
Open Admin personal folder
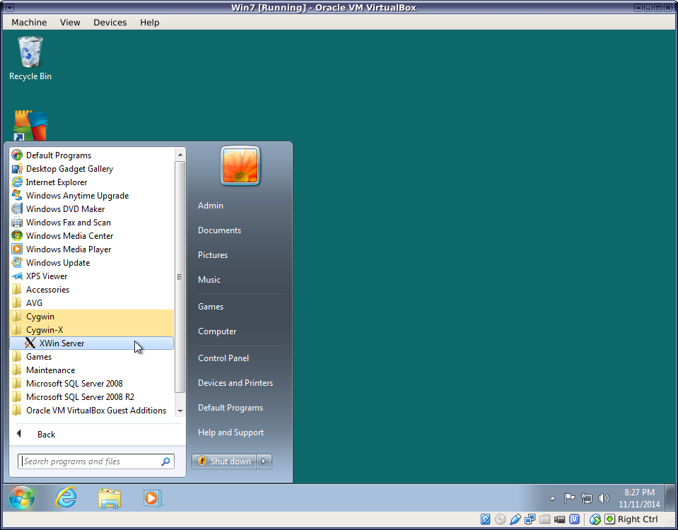point(211,206)
